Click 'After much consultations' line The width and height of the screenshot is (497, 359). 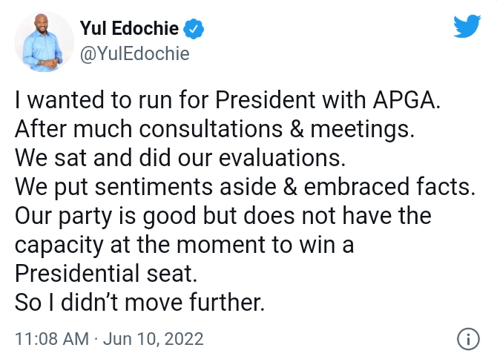click(214, 130)
